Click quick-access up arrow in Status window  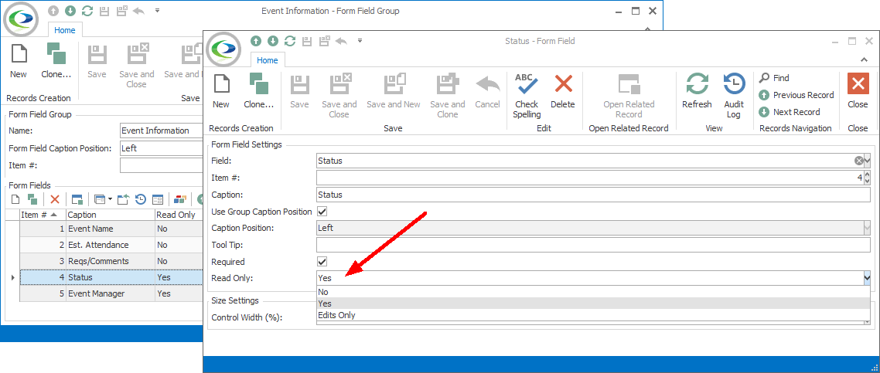tap(256, 40)
